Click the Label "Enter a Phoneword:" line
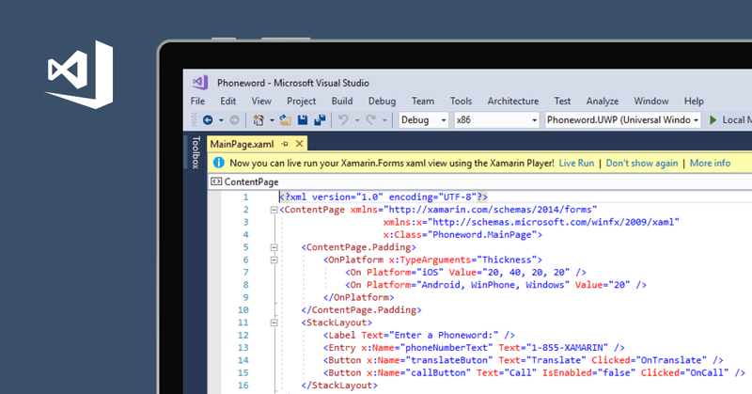Image resolution: width=752 pixels, height=394 pixels. (x=418, y=335)
